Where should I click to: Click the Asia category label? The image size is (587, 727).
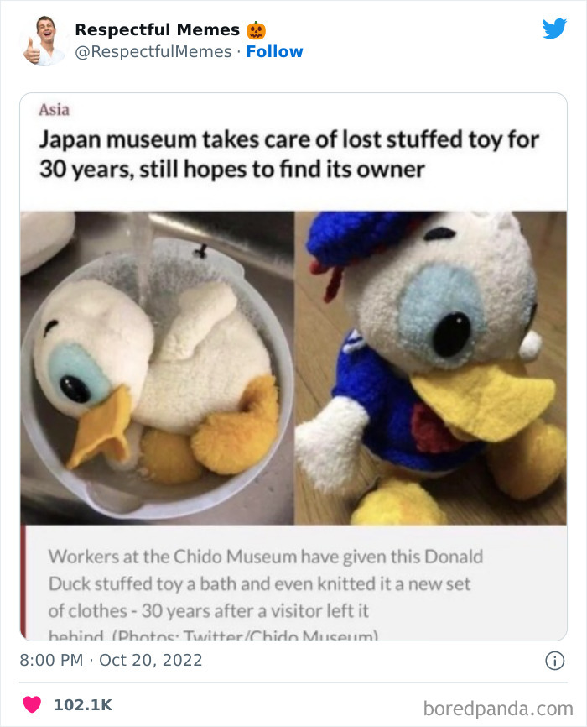click(55, 110)
